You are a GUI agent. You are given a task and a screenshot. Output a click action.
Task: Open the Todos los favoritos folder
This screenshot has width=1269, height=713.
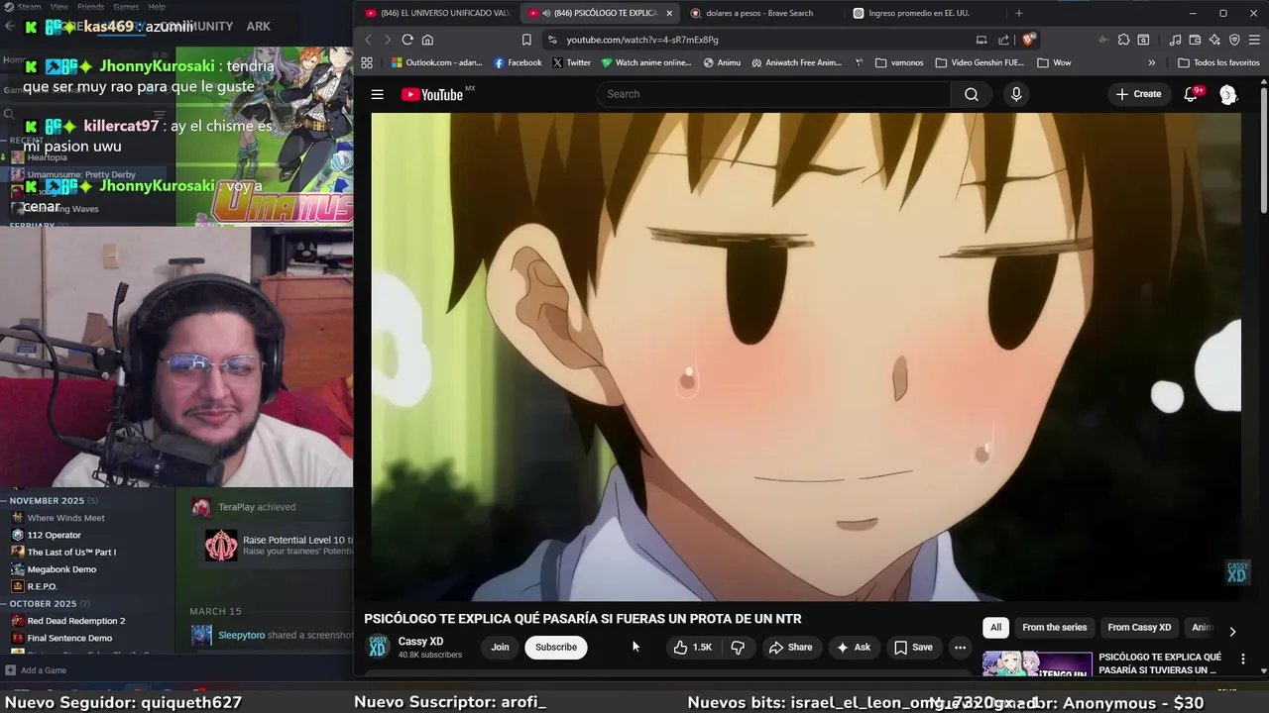1218,62
